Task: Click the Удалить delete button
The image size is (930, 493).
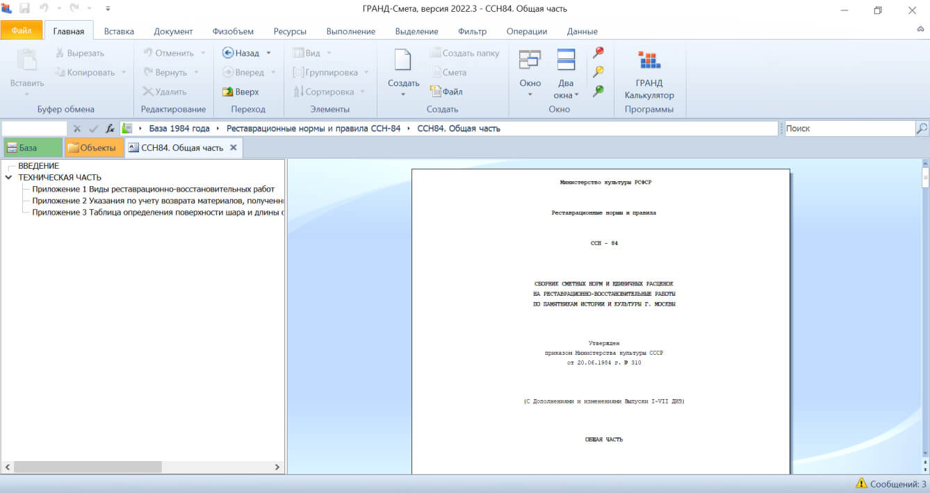Action: pyautogui.click(x=164, y=92)
